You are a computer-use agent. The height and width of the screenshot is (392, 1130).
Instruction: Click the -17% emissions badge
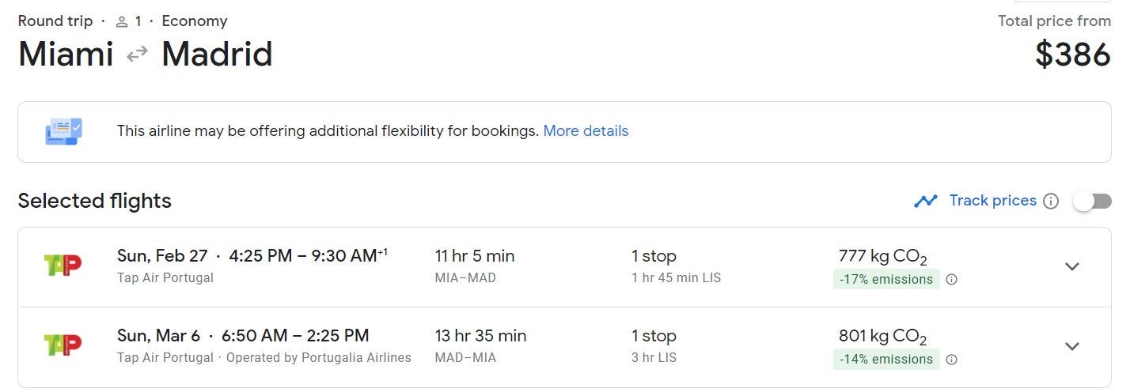(886, 279)
